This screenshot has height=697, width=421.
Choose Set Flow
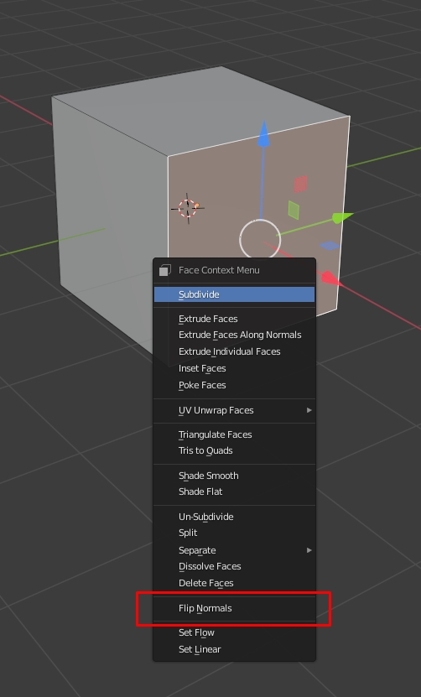pyautogui.click(x=234, y=632)
